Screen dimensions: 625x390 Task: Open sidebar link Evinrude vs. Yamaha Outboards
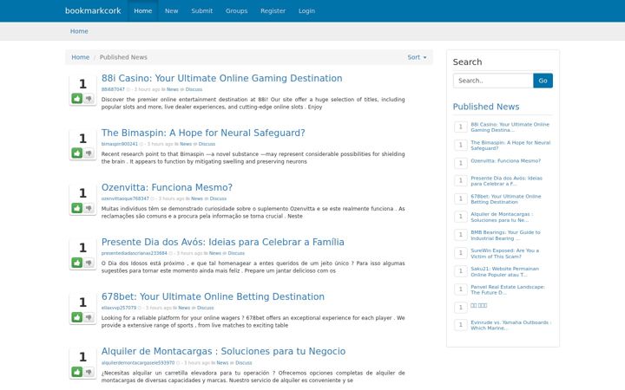click(x=510, y=325)
